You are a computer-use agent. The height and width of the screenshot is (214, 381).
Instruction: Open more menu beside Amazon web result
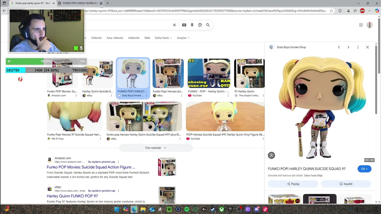tap(118, 162)
